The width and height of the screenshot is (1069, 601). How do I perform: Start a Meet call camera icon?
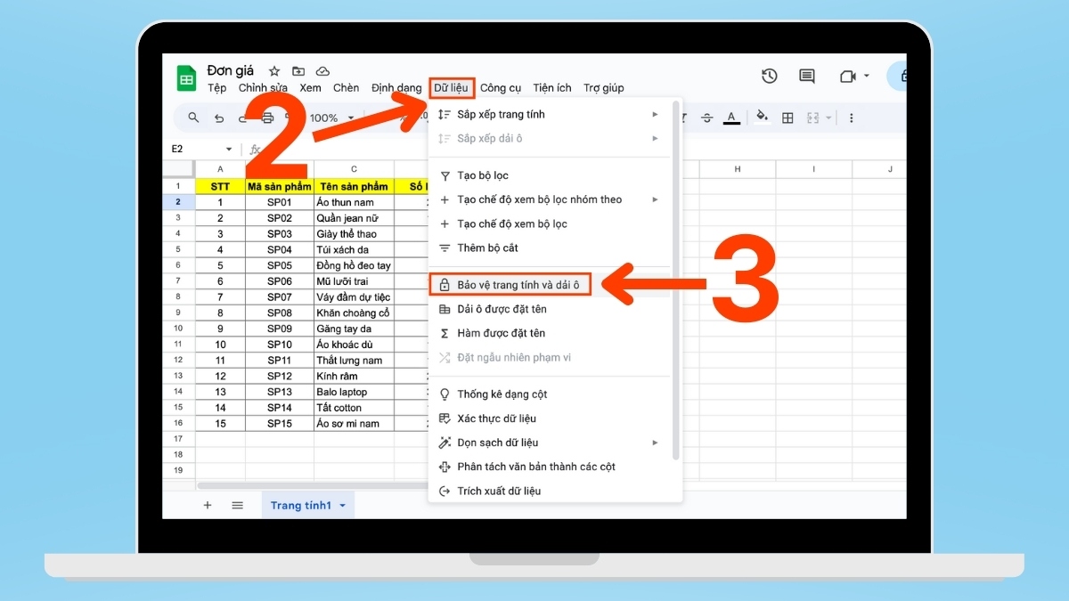point(846,77)
